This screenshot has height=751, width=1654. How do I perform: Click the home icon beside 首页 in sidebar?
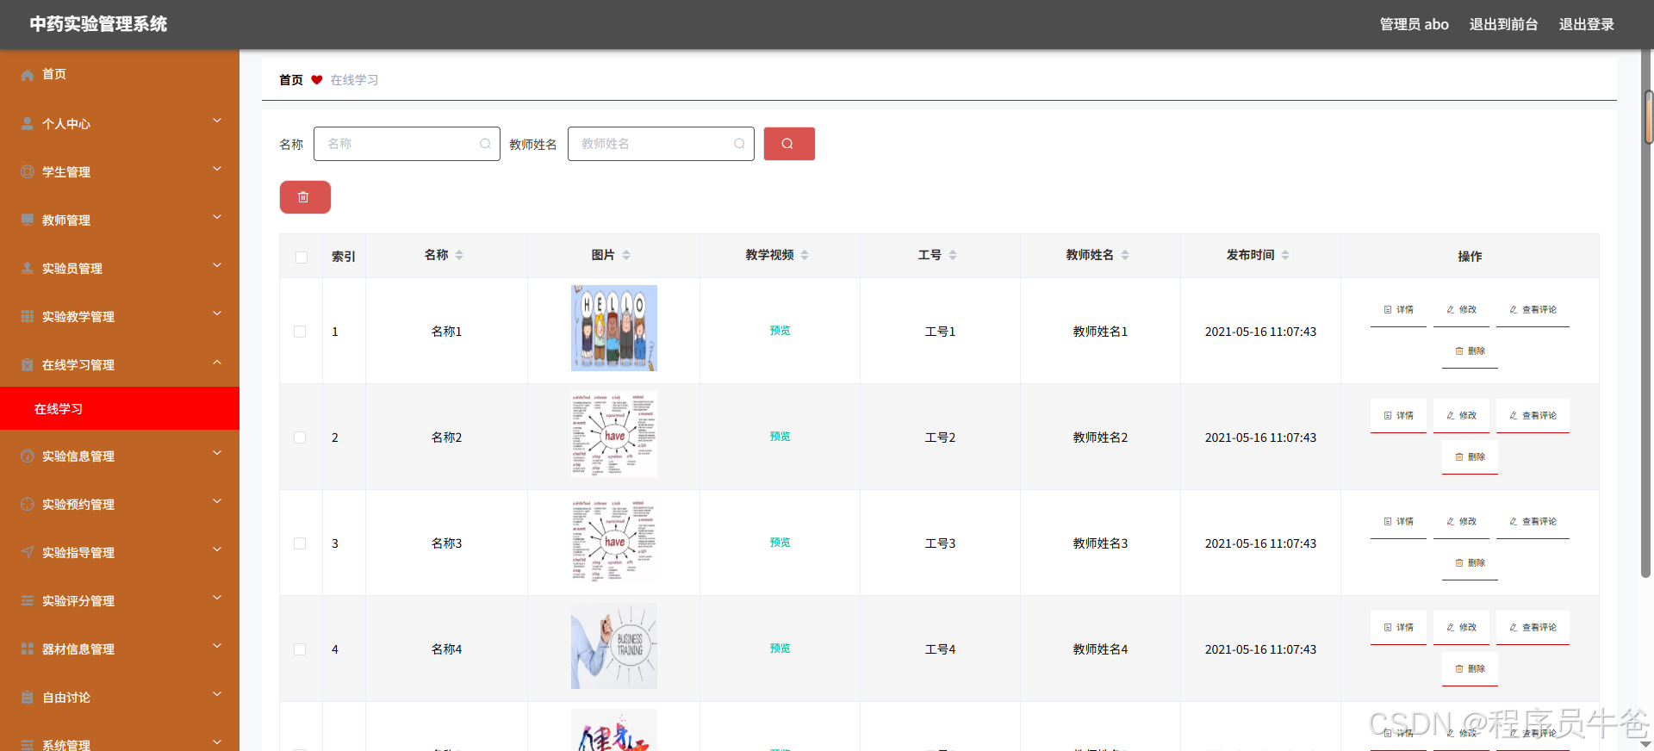28,75
